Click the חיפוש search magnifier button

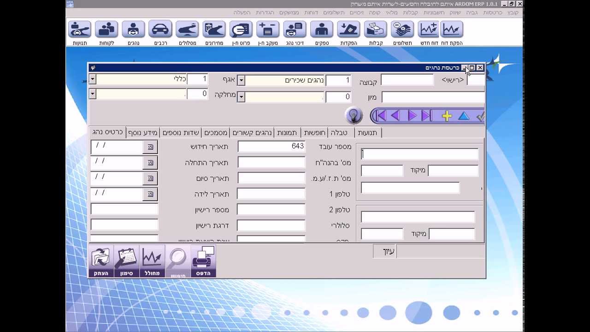[178, 261]
